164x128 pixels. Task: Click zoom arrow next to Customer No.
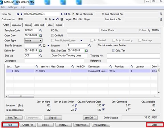(x=53, y=19)
